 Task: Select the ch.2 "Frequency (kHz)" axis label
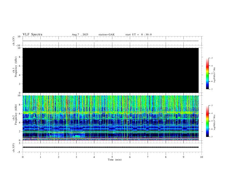16,114
